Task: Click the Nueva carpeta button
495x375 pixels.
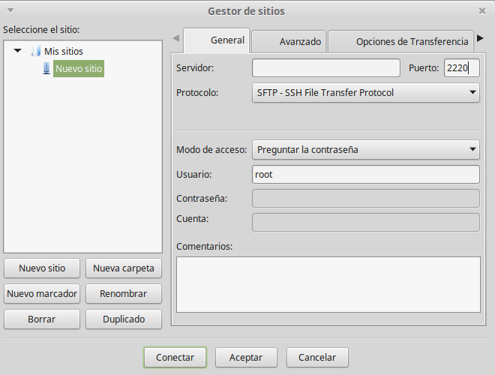Action: point(124,268)
